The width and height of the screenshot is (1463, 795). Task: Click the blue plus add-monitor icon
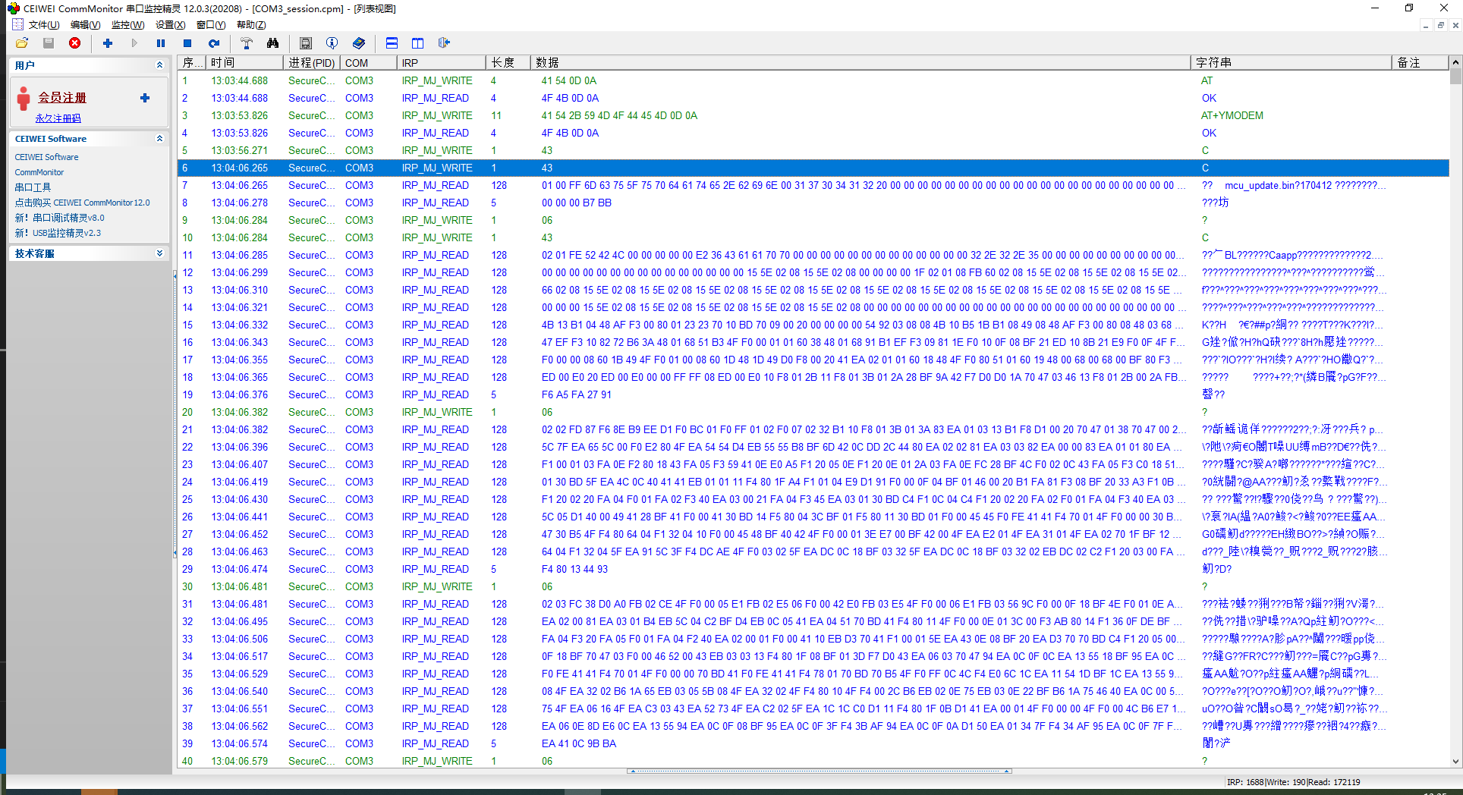pos(108,43)
